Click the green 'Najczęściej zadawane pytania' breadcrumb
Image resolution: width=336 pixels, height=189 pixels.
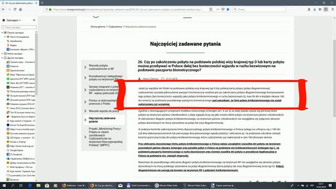click(141, 27)
